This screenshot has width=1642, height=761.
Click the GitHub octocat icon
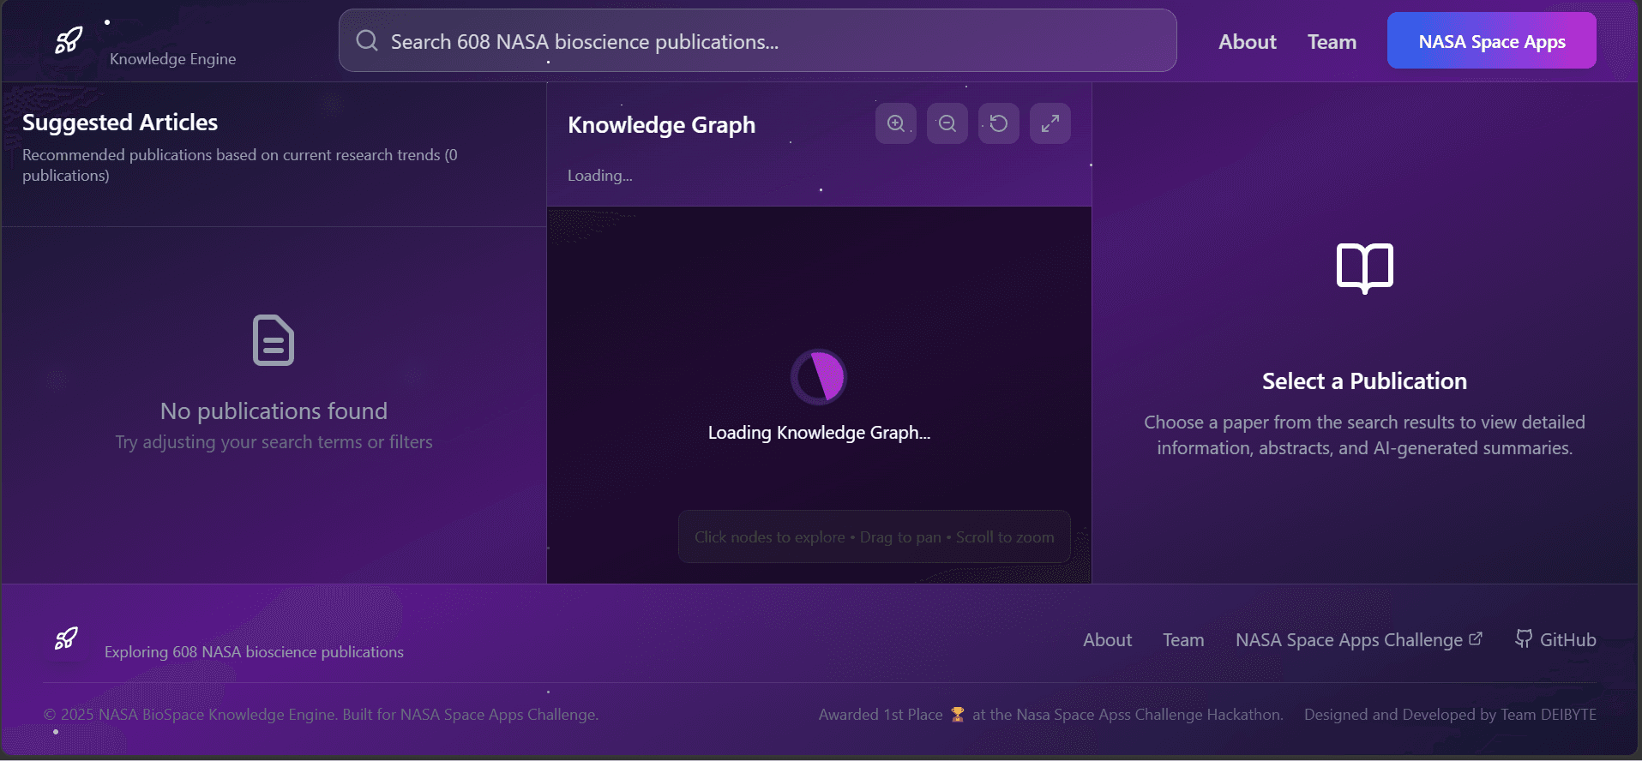pyautogui.click(x=1524, y=639)
